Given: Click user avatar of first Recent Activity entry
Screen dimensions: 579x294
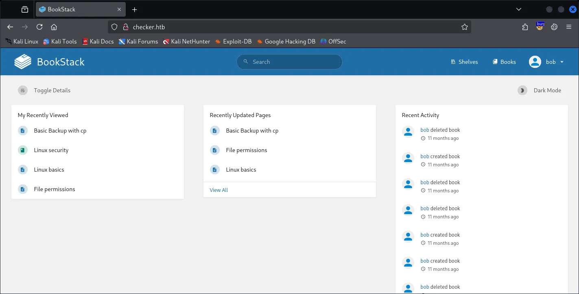Looking at the screenshot, I should tap(408, 132).
